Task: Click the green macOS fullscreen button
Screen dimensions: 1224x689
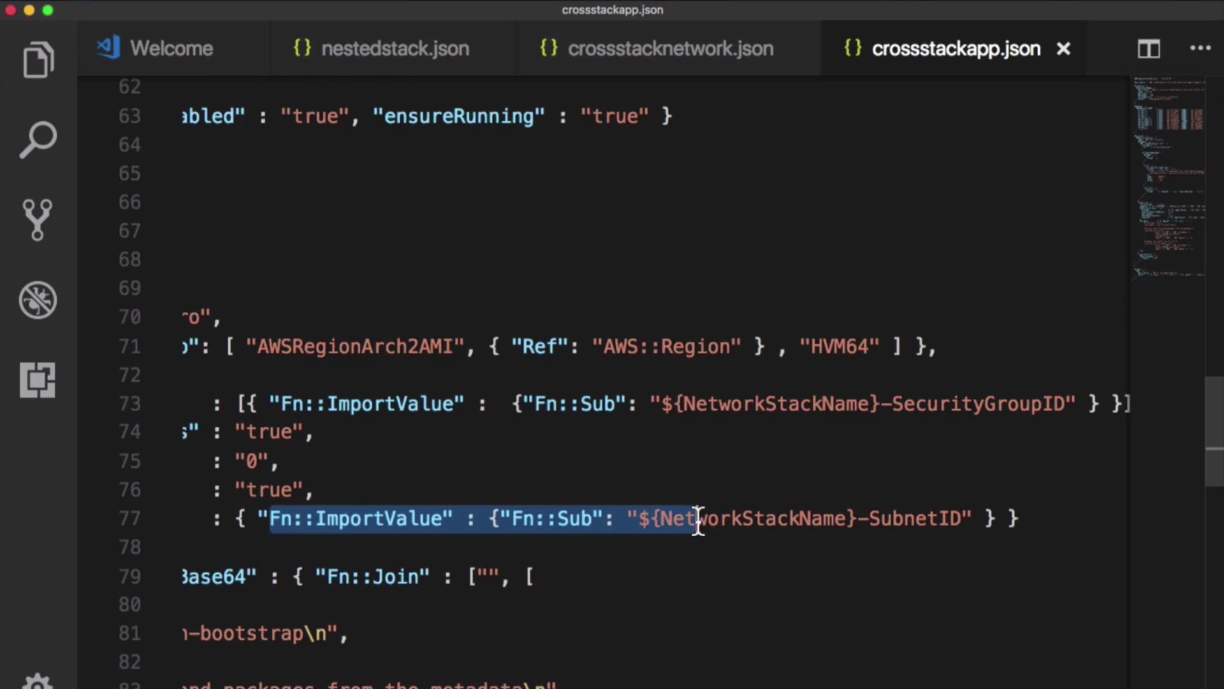Action: pos(48,10)
